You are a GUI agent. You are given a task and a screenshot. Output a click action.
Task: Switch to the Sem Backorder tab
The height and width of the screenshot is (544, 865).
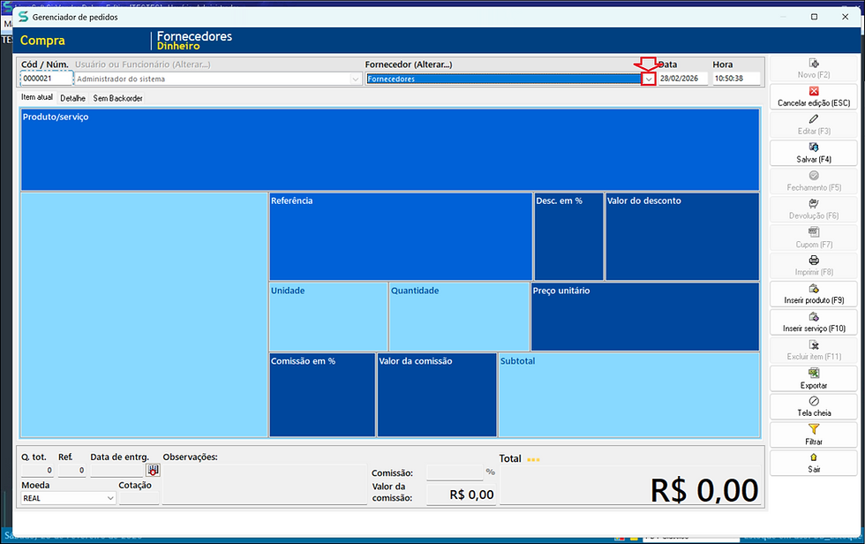pyautogui.click(x=117, y=98)
